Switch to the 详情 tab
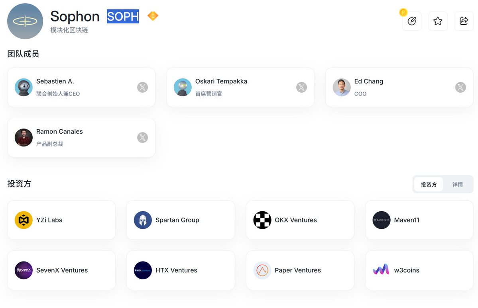 (457, 185)
